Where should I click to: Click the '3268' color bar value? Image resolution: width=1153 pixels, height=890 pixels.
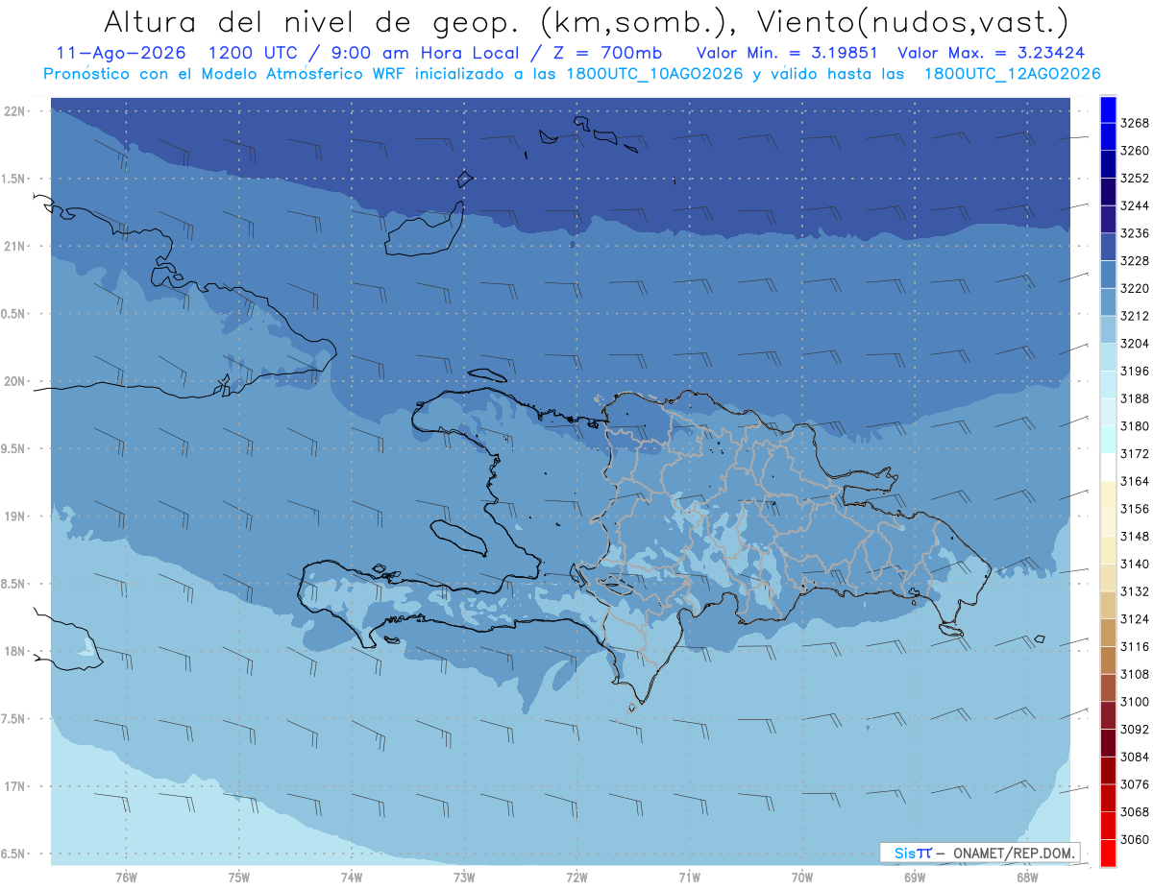(1135, 123)
